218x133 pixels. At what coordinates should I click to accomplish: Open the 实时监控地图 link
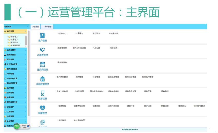coord(79,120)
